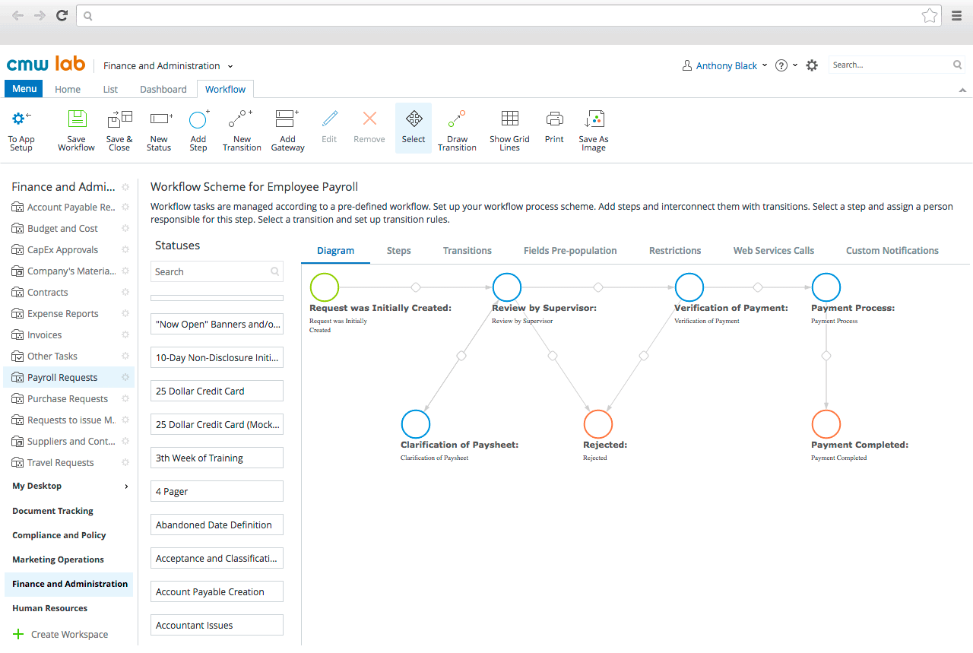The image size is (973, 653).
Task: Open the Anthony Black user menu
Action: [x=725, y=66]
